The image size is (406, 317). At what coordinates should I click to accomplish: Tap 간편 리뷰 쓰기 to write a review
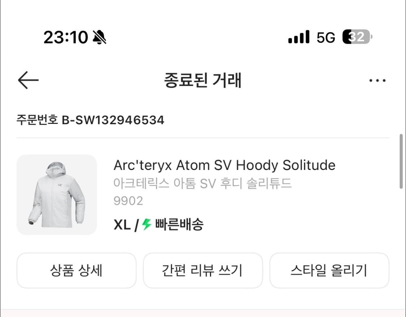(x=203, y=270)
